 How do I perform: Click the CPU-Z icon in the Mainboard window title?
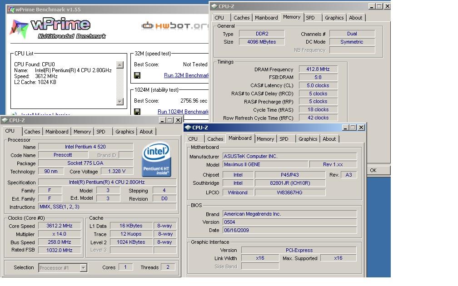(x=188, y=128)
